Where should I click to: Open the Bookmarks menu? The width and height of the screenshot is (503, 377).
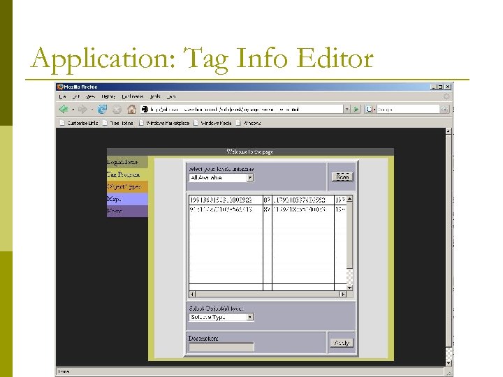[132, 96]
